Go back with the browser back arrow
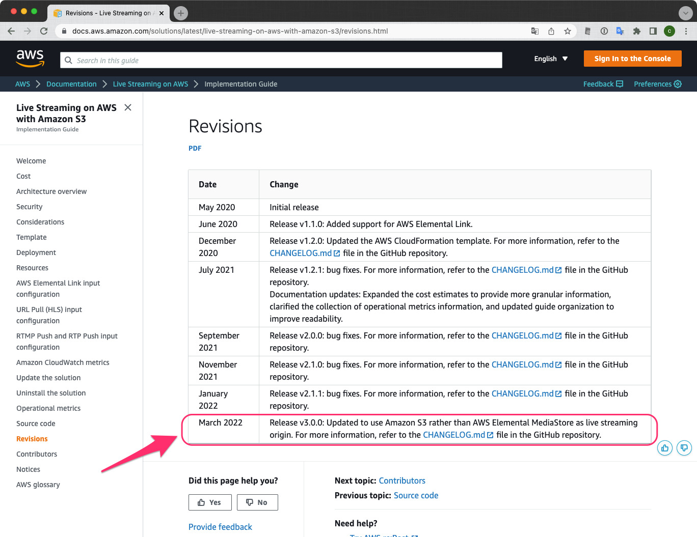The height and width of the screenshot is (537, 697). (x=11, y=31)
